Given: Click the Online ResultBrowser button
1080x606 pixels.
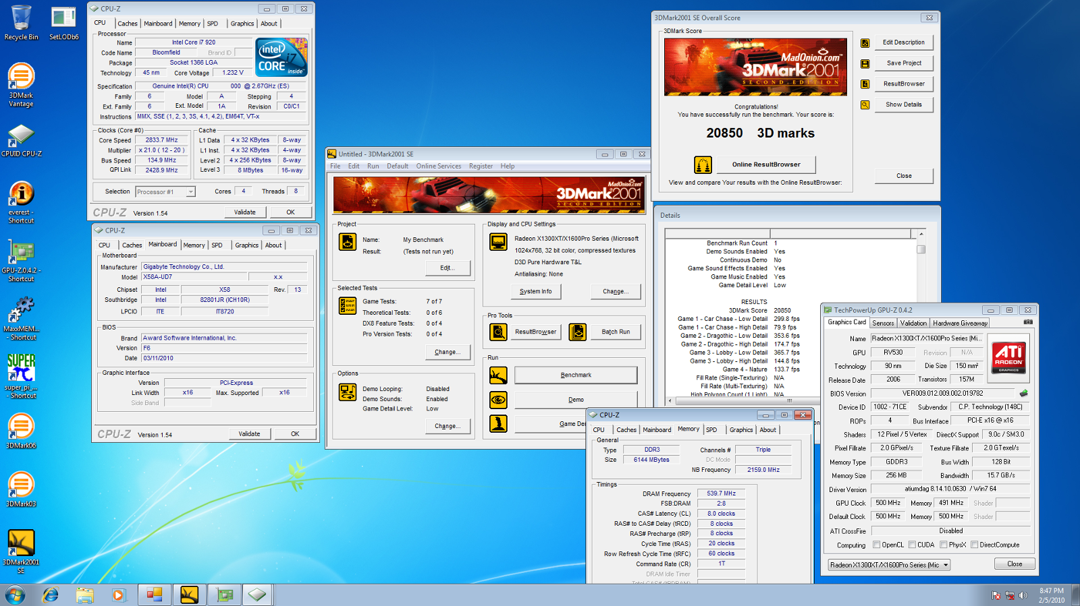Looking at the screenshot, I should click(x=766, y=164).
